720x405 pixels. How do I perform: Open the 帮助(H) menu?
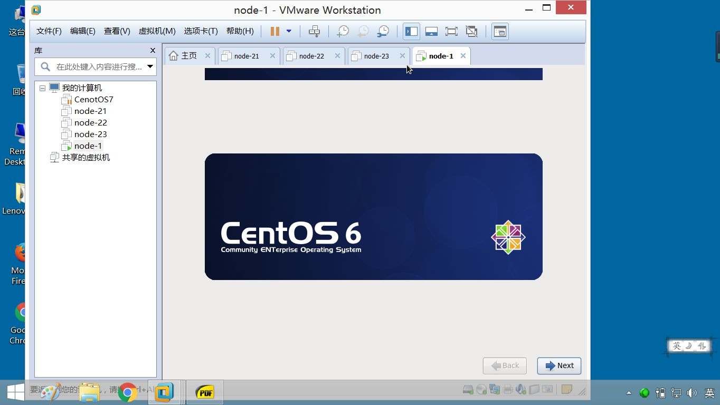[240, 31]
